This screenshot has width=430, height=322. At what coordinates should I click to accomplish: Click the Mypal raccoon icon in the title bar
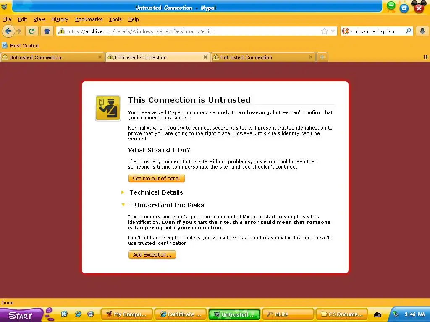coord(4,7)
